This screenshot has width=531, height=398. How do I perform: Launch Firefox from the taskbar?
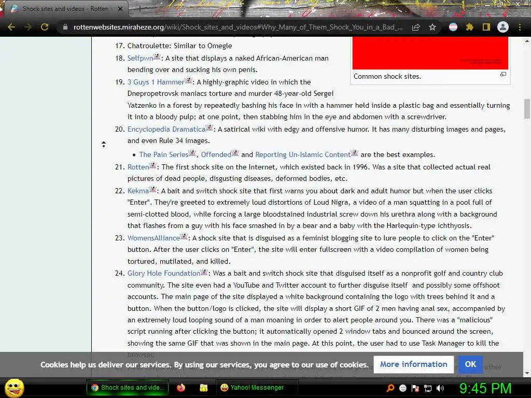181,388
